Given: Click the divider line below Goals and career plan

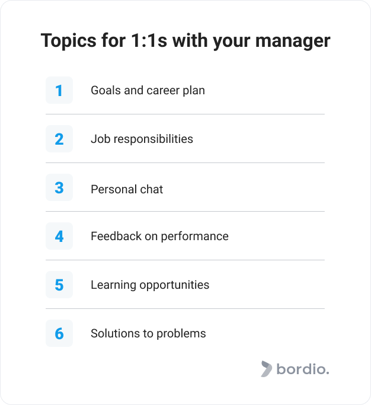Looking at the screenshot, I should pos(185,114).
